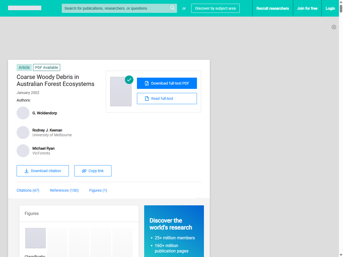The width and height of the screenshot is (343, 257).
Task: Click the green checkmark badge on PDF preview
Action: tap(129, 80)
